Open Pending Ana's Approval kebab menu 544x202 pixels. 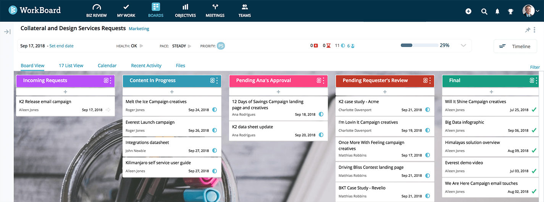(x=324, y=81)
